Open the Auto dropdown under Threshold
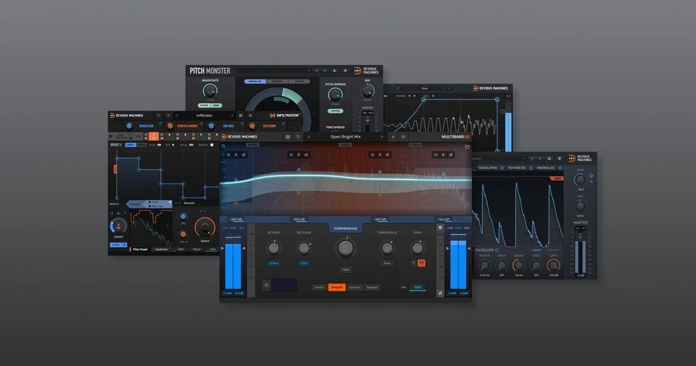696x366 pixels. click(x=387, y=263)
